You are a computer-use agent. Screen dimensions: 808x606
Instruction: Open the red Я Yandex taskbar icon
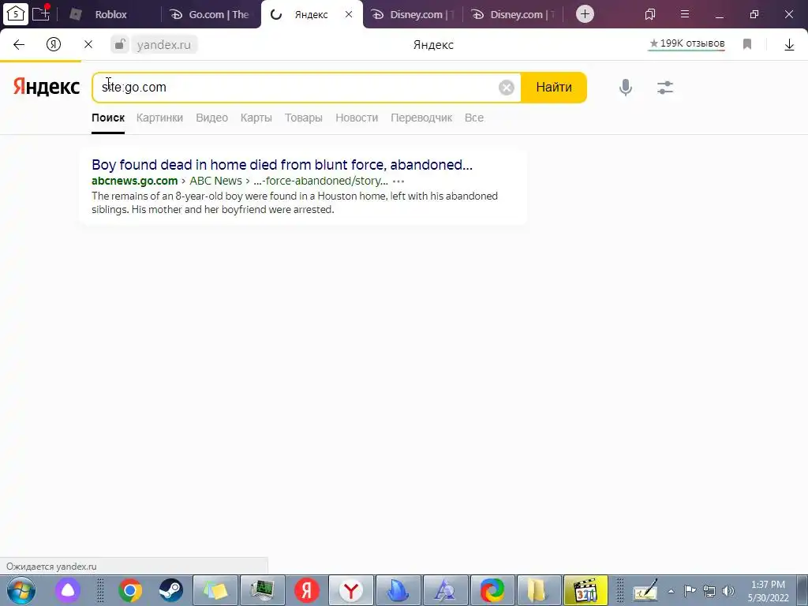pyautogui.click(x=307, y=590)
